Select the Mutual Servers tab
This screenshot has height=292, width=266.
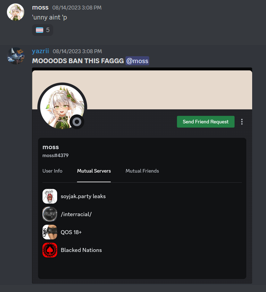pyautogui.click(x=94, y=171)
